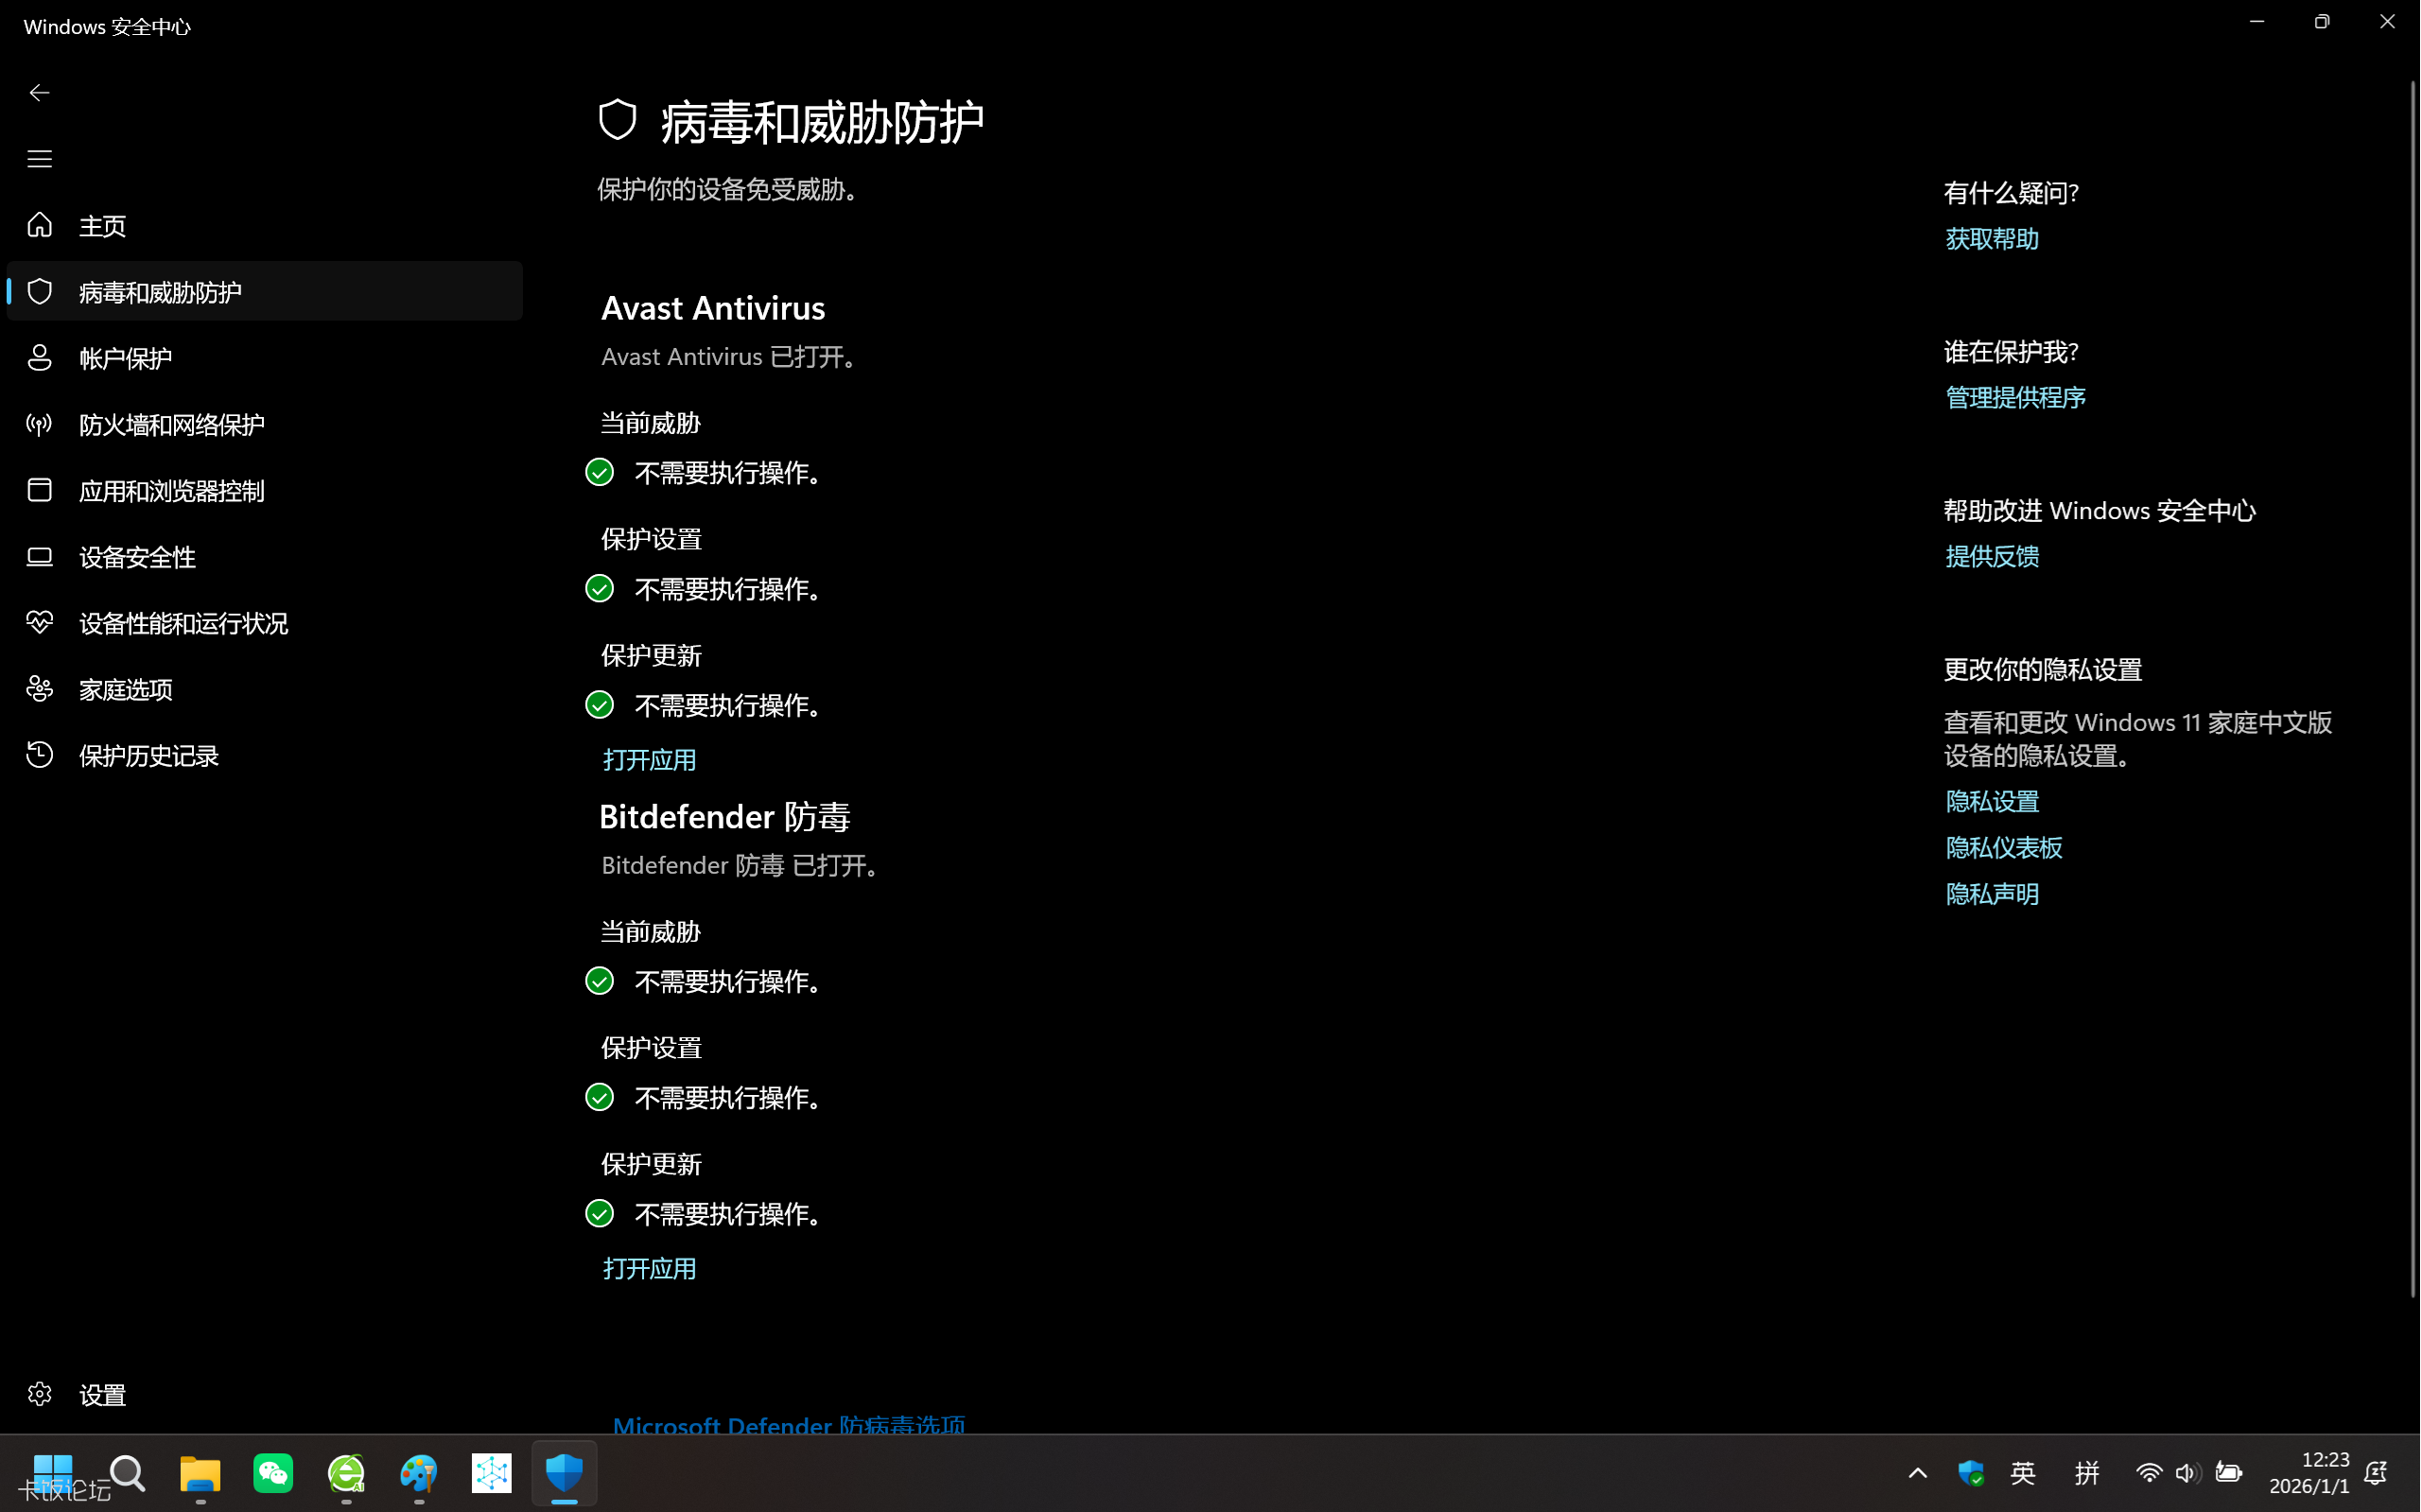2421x1512 pixels.
Task: Open 保护历史记录 clock icon
Action: pyautogui.click(x=39, y=755)
